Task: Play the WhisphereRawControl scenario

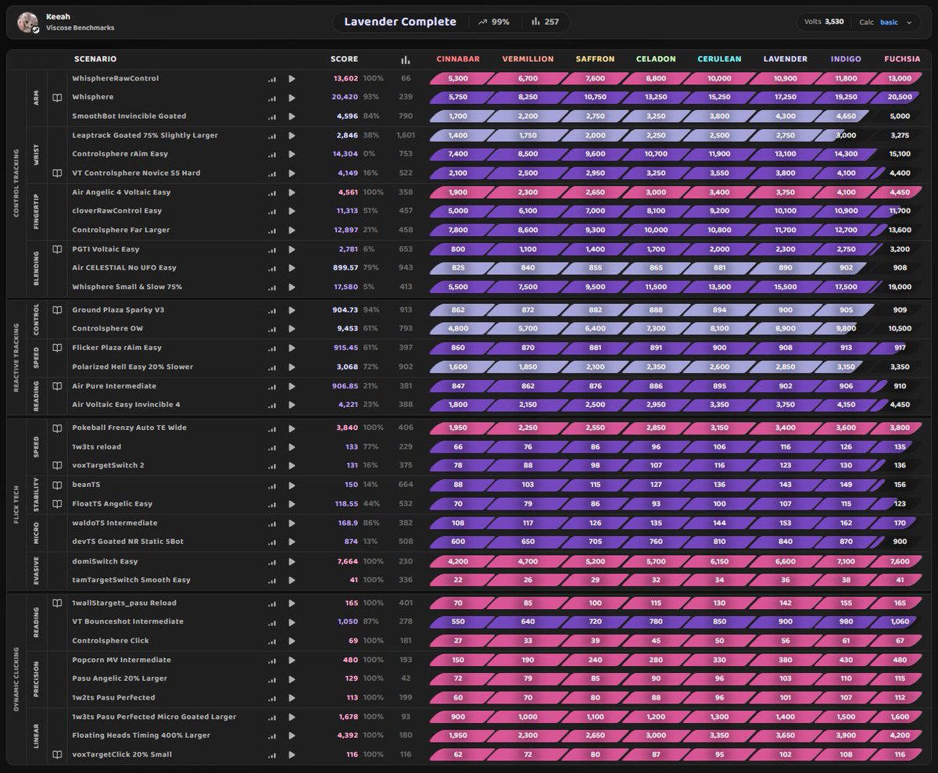Action: pos(292,78)
